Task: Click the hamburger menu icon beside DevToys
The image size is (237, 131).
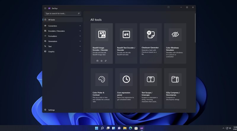Action: (45, 8)
